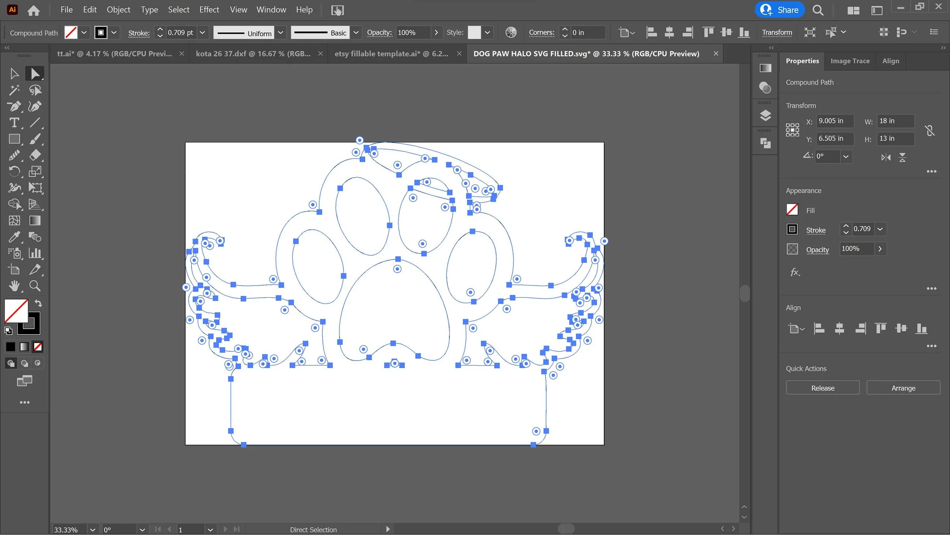Choose the Eyedropper tool

click(x=14, y=237)
